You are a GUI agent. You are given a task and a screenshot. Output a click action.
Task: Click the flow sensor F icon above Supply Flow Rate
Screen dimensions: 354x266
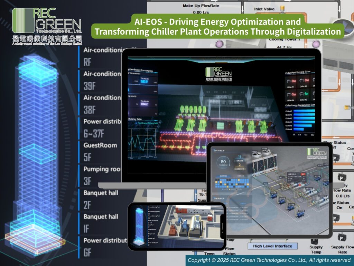[342, 238]
